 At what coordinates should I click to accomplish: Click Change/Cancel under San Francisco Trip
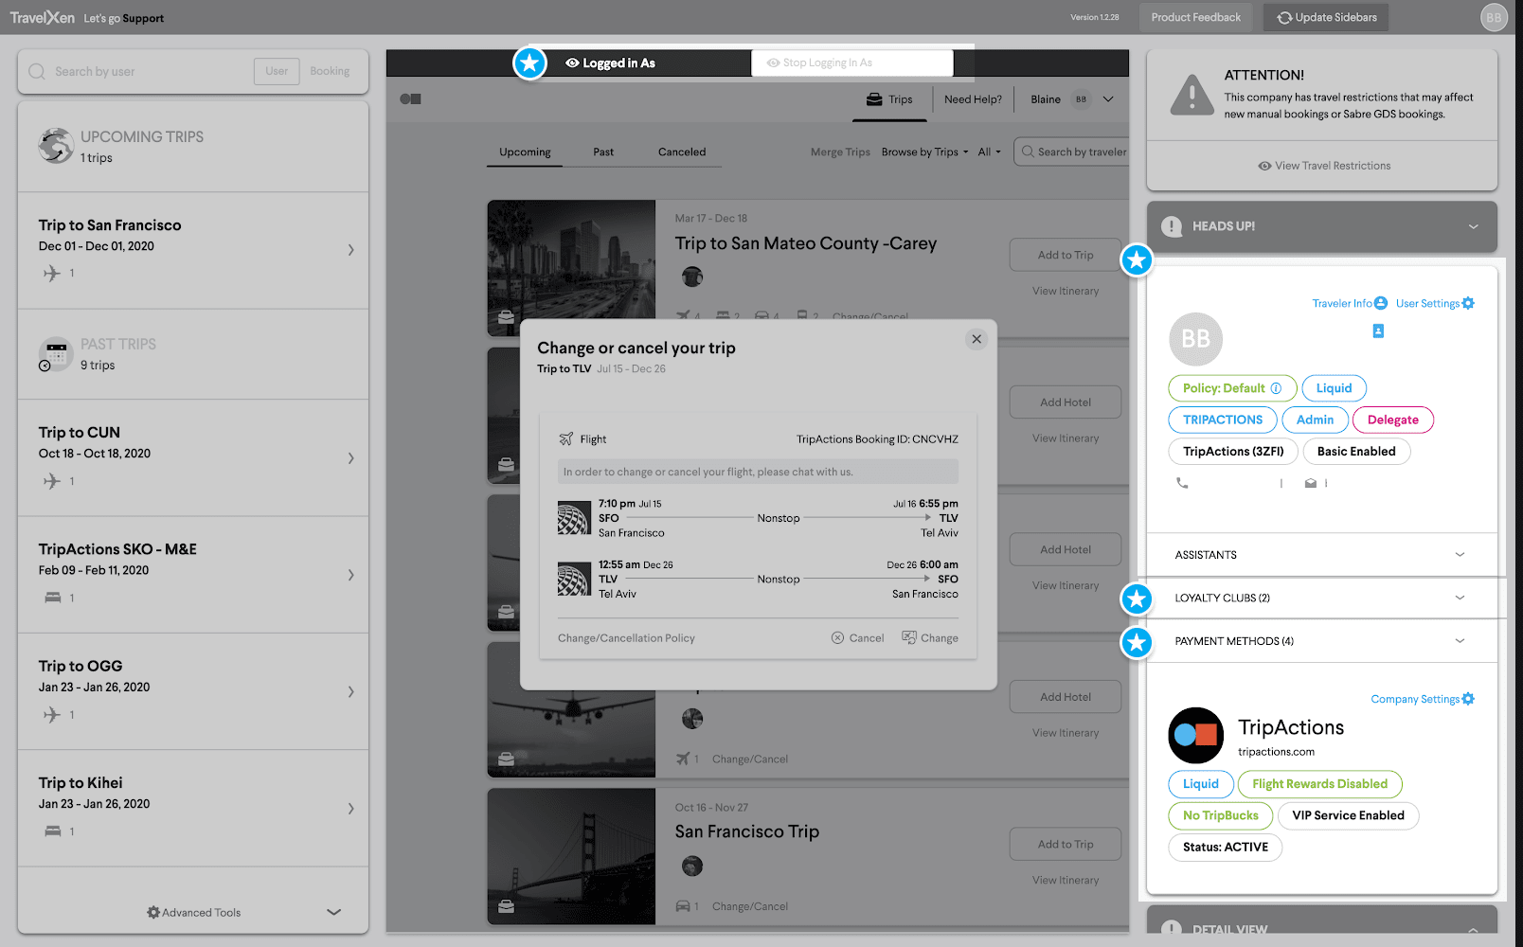[749, 906]
